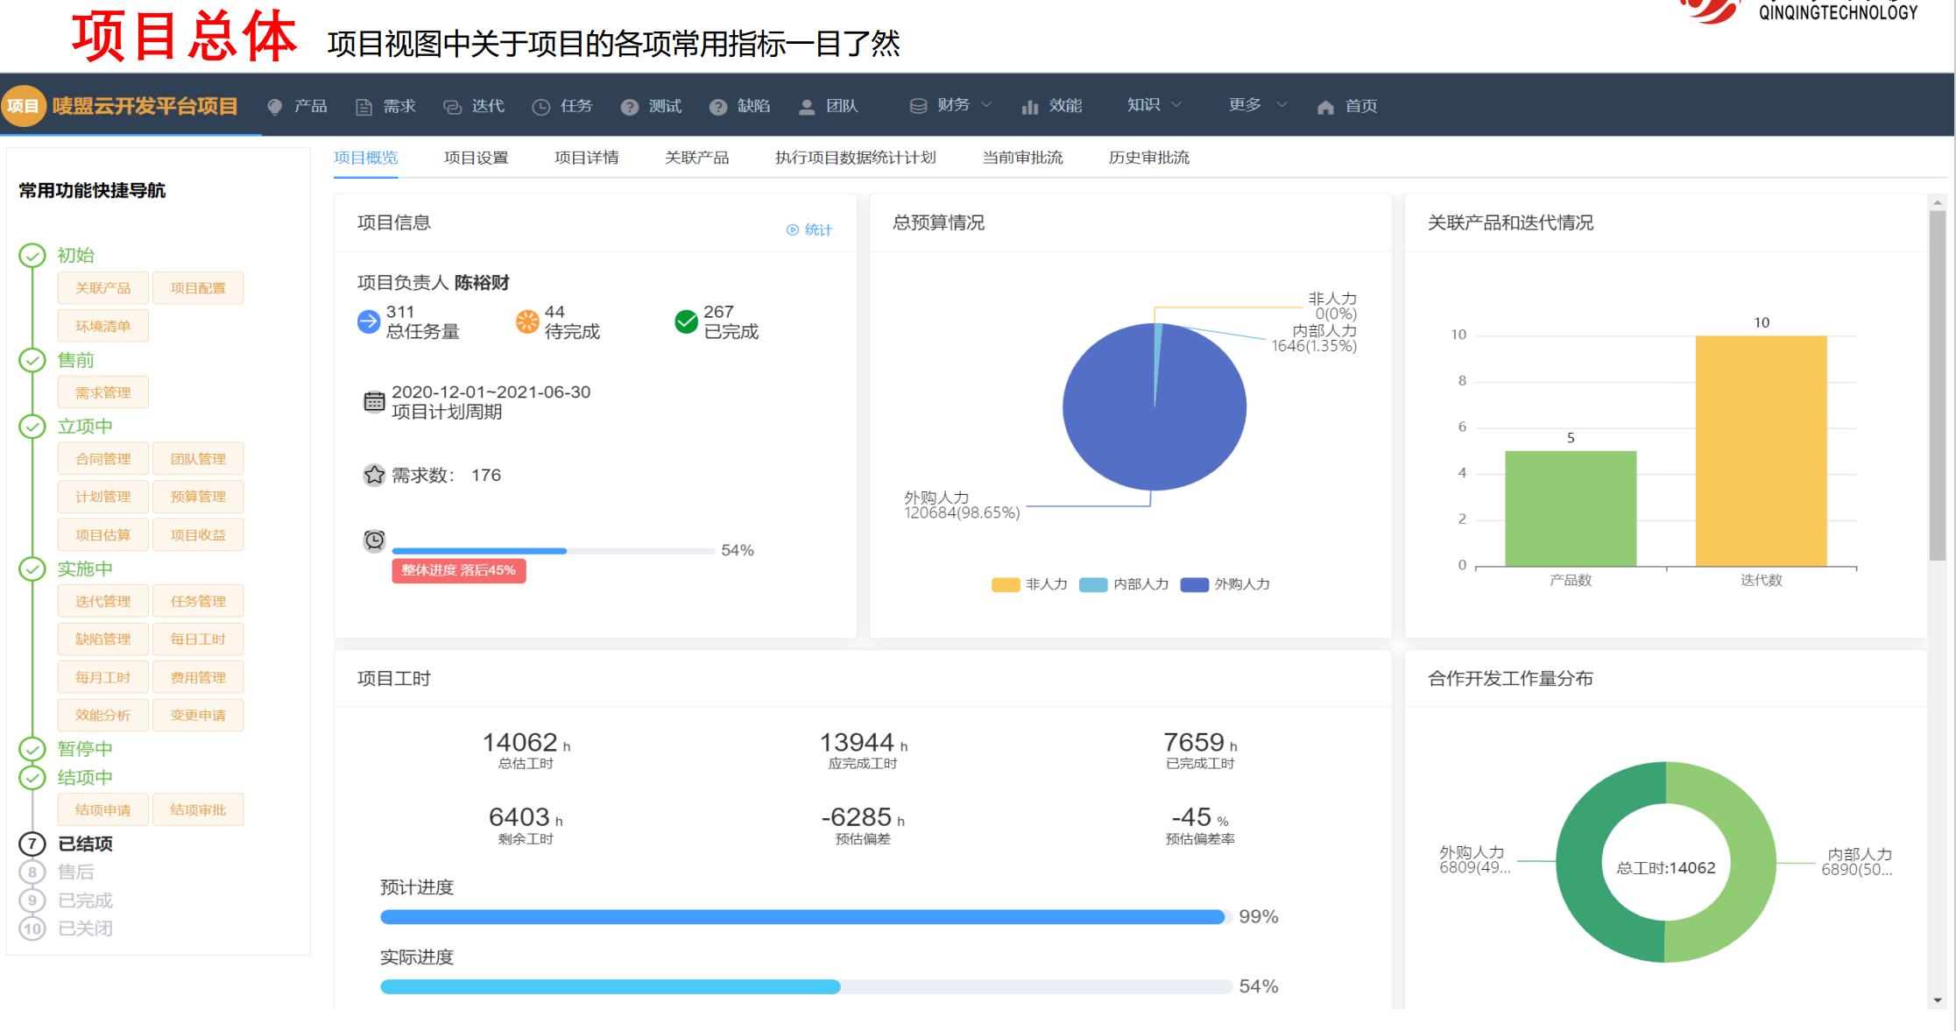Click the 每日工时 shortcut button
This screenshot has height=1031, width=1956.
coord(198,639)
